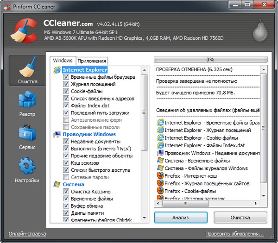Image resolution: width=278 pixels, height=243 pixels.
Task: Click the Internet Explorer group icon
Action: pyautogui.click(x=57, y=70)
